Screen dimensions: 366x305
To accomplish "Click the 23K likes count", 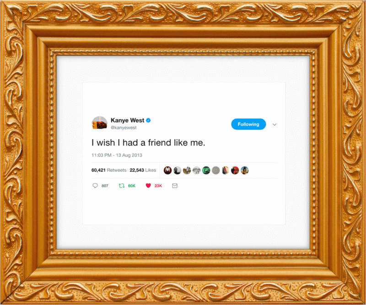I will tap(158, 186).
